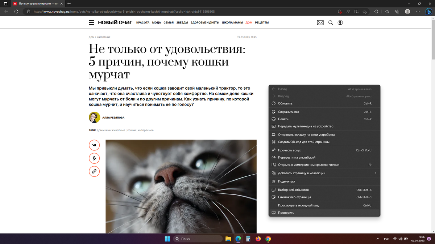The width and height of the screenshot is (435, 244).
Task: Expand hidden tray icons chevron
Action: coord(378,239)
